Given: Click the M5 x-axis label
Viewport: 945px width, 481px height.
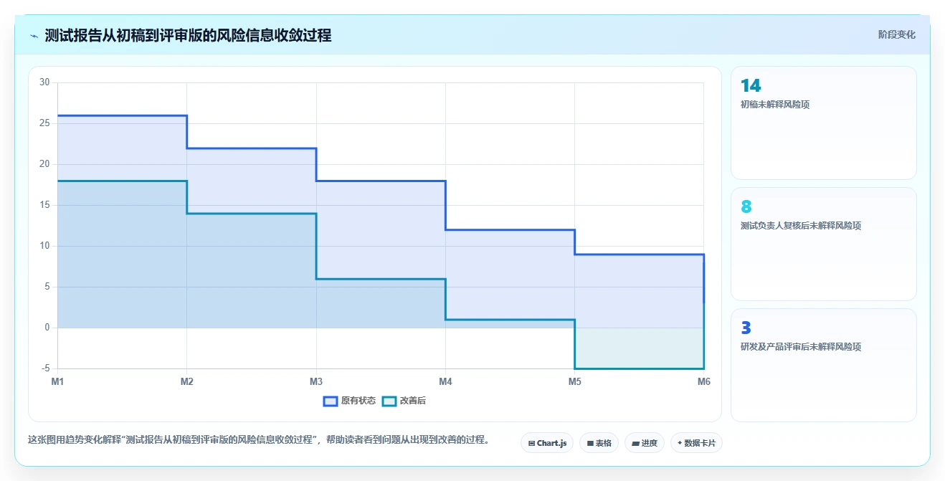Looking at the screenshot, I should 575,382.
